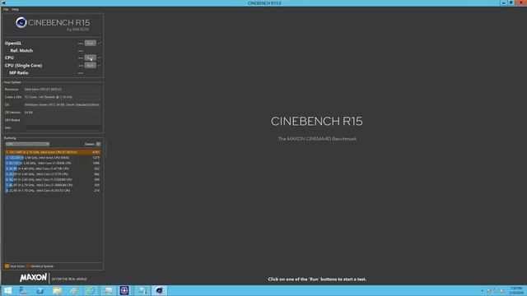Click the green round taskbar icon
Viewport: 527px width, 296px height.
[91, 290]
